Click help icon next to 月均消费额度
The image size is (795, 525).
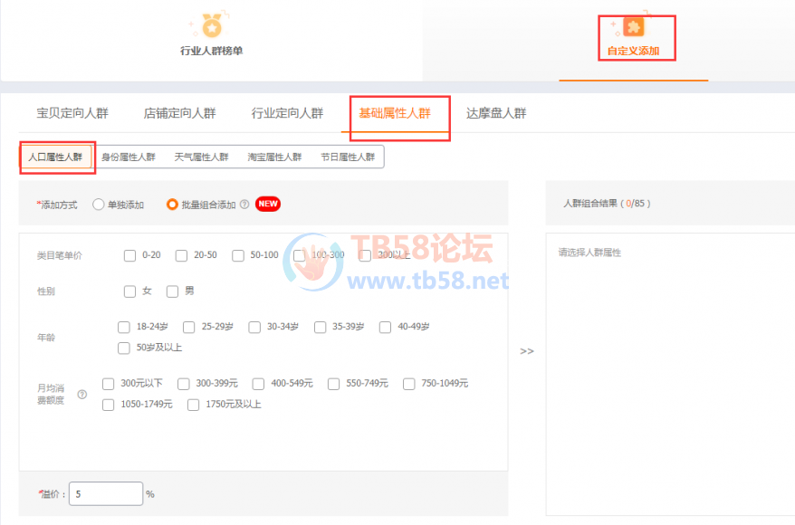[x=82, y=394]
